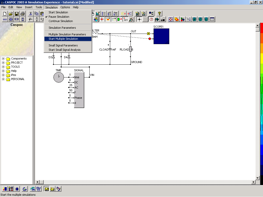The width and height of the screenshot is (263, 197).
Task: Expand the iPes folder node
Action: 3,75
